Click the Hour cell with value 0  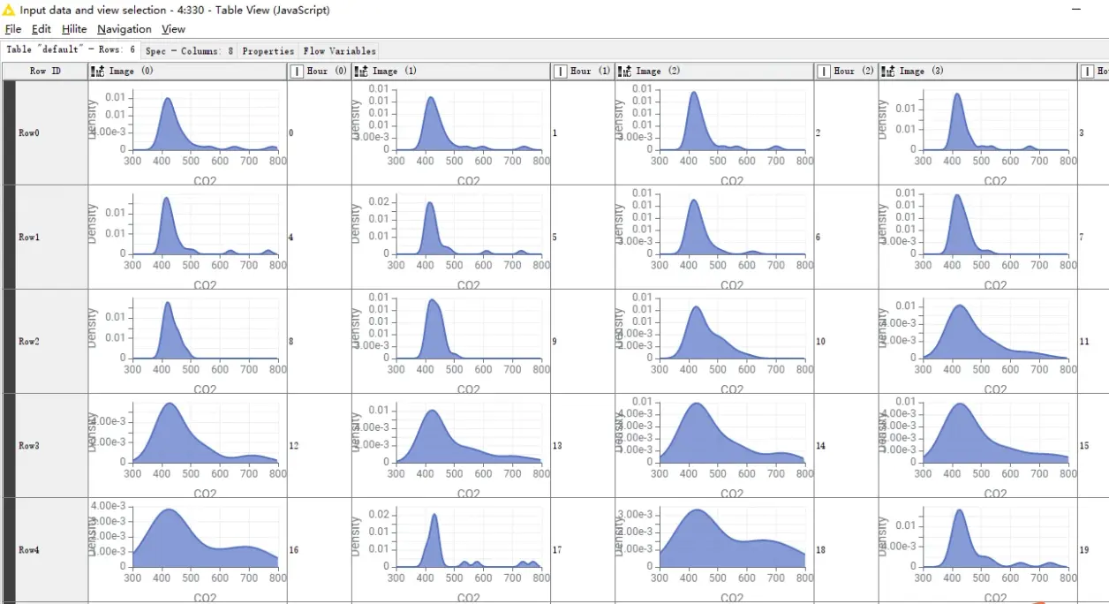320,132
